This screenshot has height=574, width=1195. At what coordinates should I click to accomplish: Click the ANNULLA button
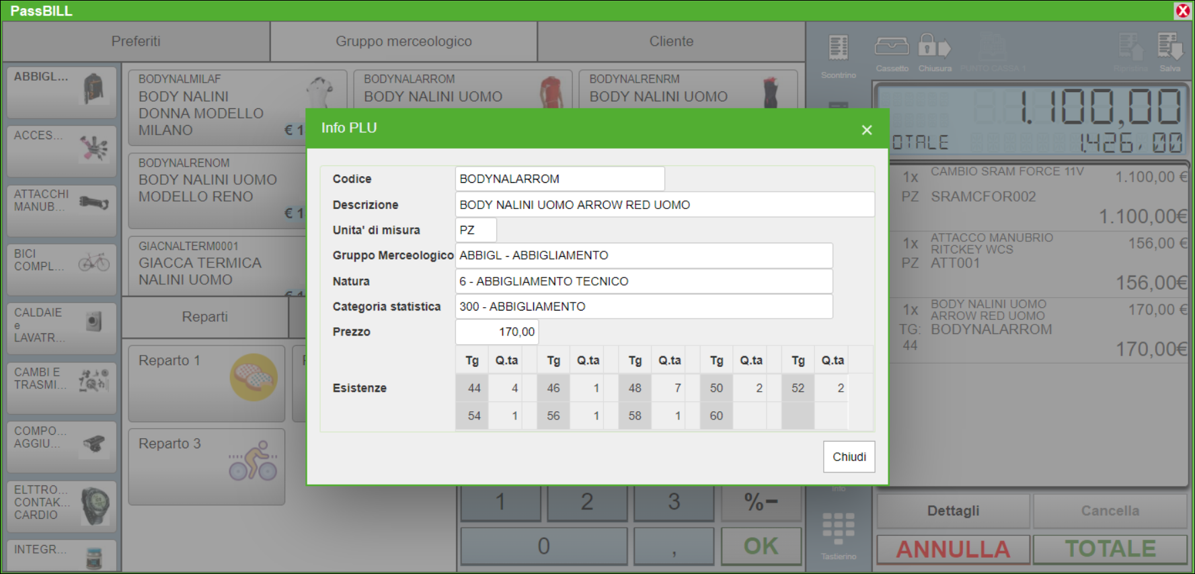(x=953, y=549)
